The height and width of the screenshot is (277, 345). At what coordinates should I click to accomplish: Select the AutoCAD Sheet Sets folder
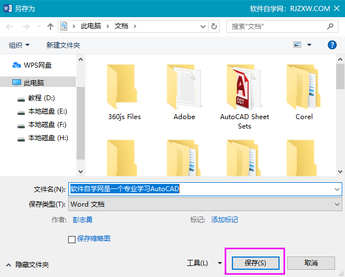tap(245, 97)
